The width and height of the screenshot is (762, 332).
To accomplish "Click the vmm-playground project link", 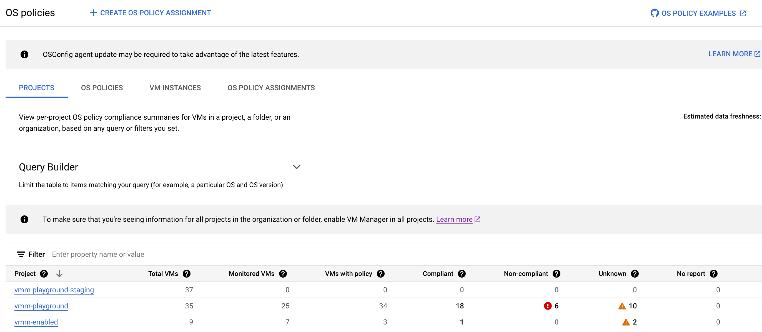I will pos(41,305).
